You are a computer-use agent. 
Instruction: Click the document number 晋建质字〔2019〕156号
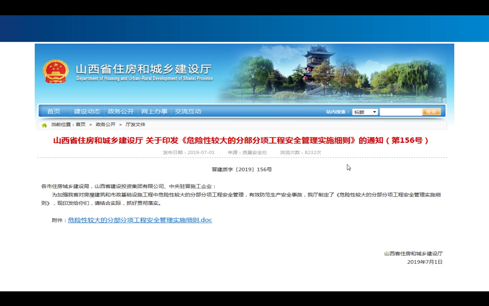click(x=242, y=169)
